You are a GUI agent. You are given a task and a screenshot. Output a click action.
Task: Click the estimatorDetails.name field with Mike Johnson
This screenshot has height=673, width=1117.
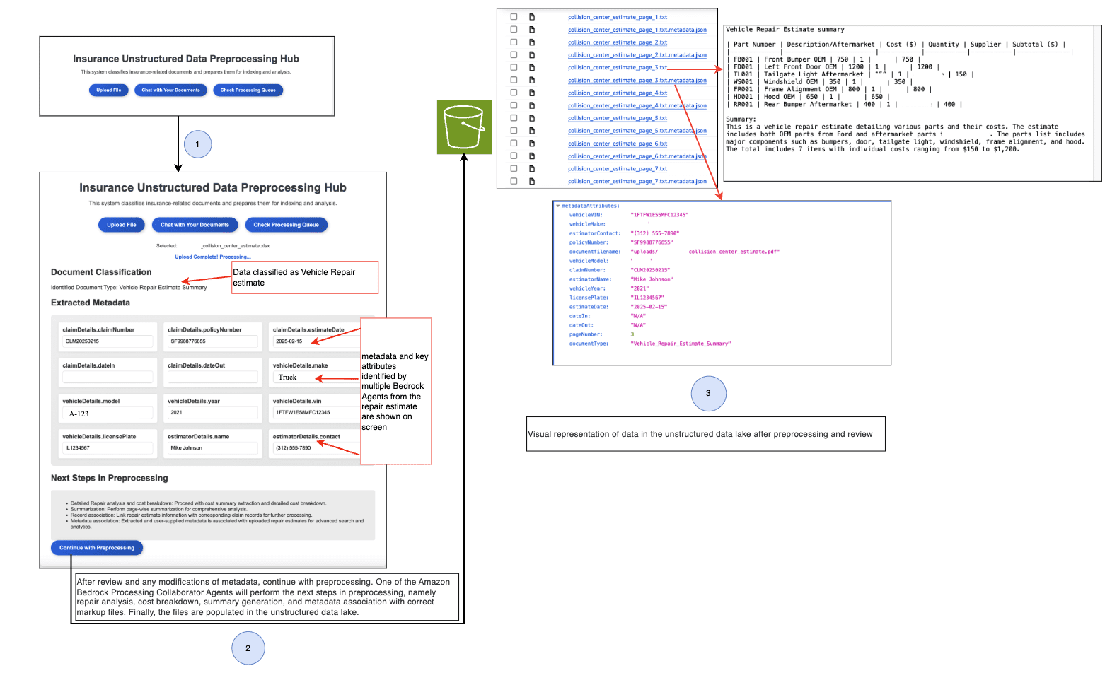point(212,448)
